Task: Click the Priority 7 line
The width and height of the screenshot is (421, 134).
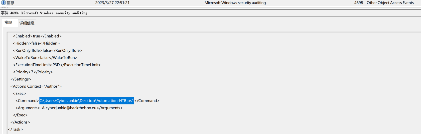Action: pos(33,72)
